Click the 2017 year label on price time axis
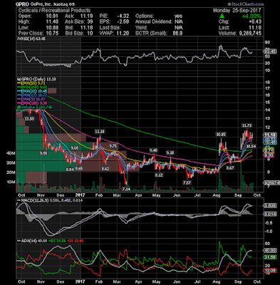 pos(80,195)
